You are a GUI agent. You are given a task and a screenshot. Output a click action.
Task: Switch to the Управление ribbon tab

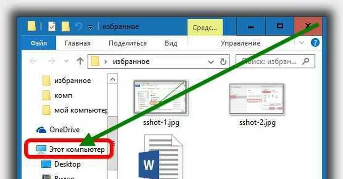coord(240,43)
